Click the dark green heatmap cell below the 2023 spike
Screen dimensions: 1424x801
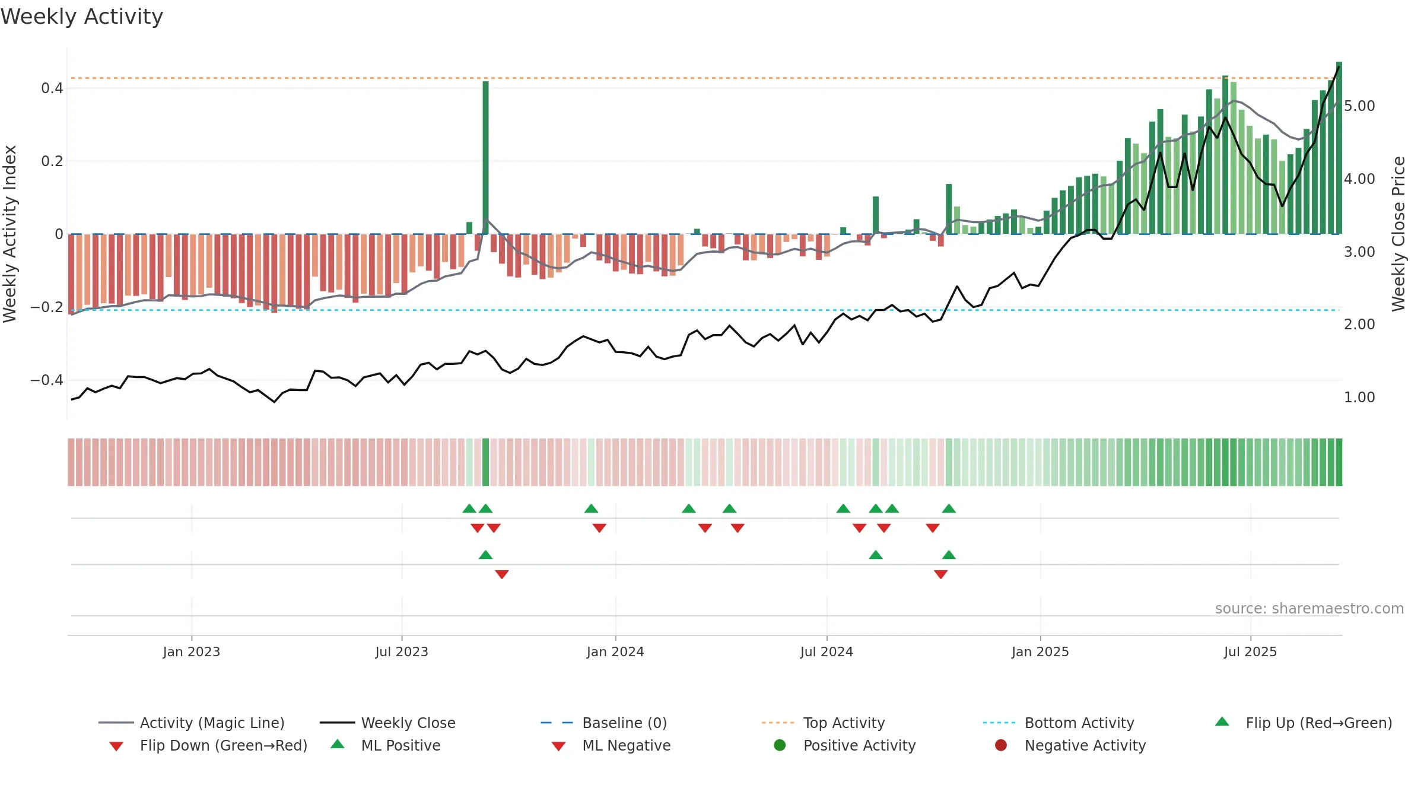pyautogui.click(x=486, y=462)
